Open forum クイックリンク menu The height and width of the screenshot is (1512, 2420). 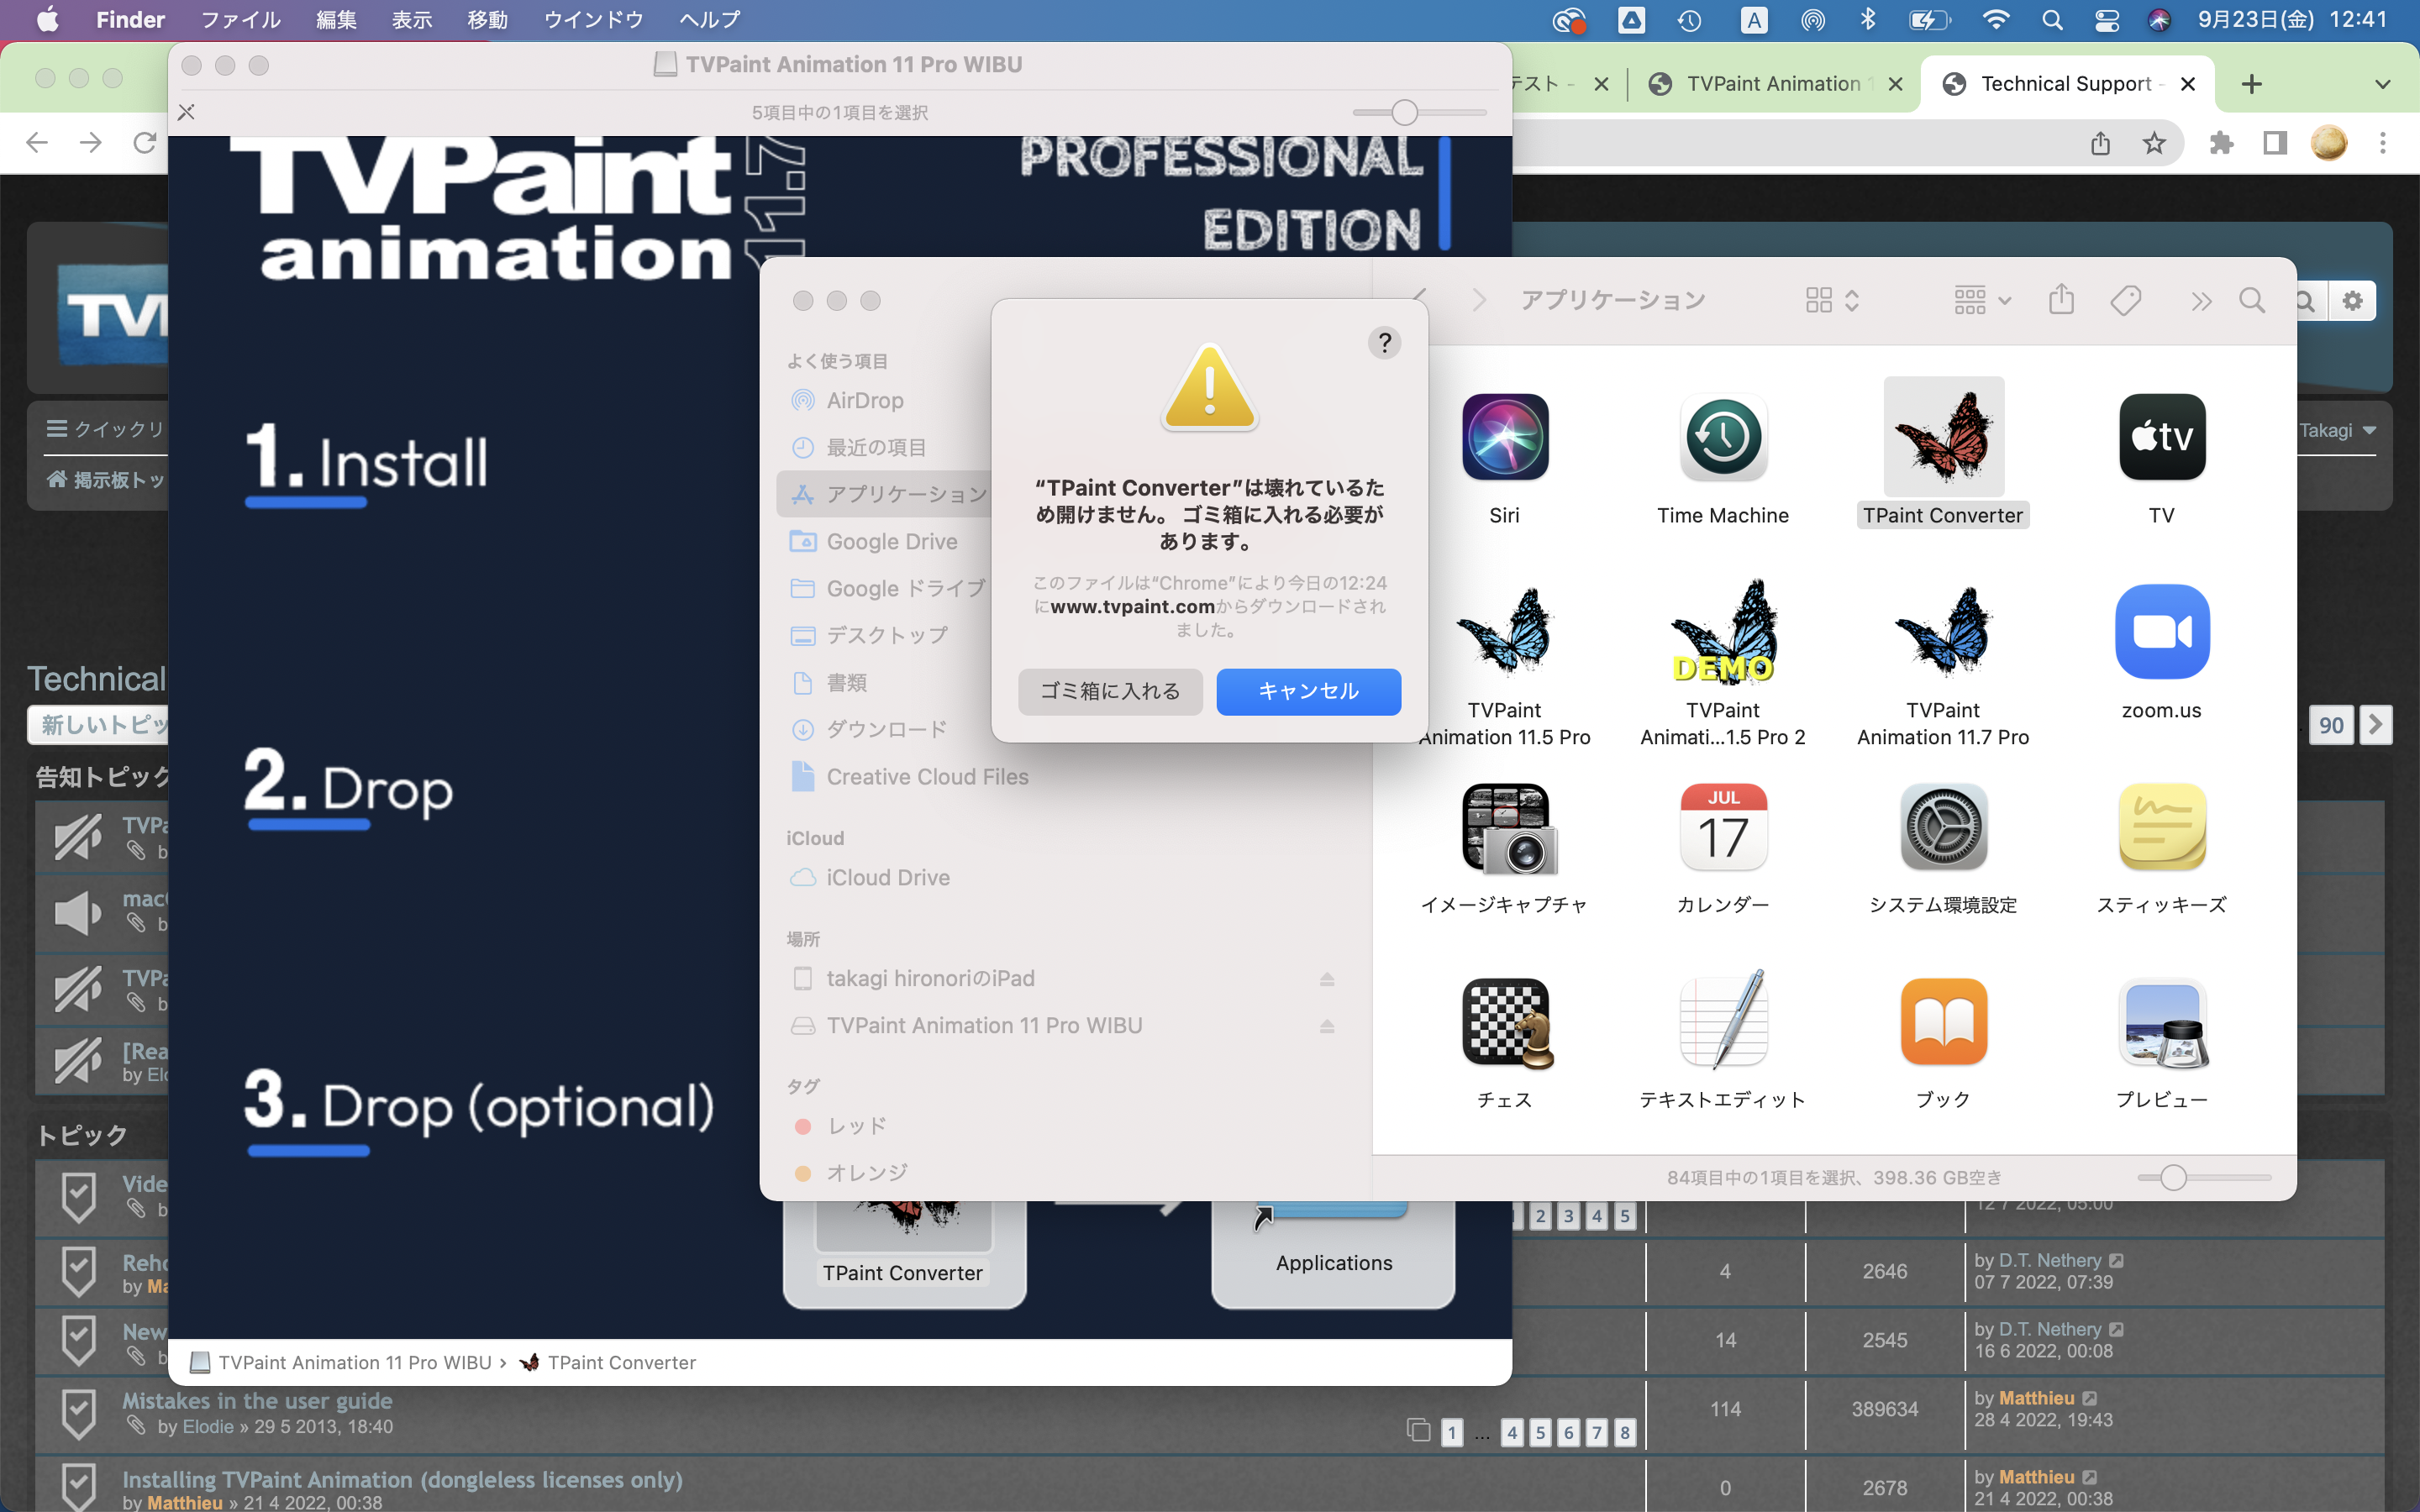coord(105,429)
